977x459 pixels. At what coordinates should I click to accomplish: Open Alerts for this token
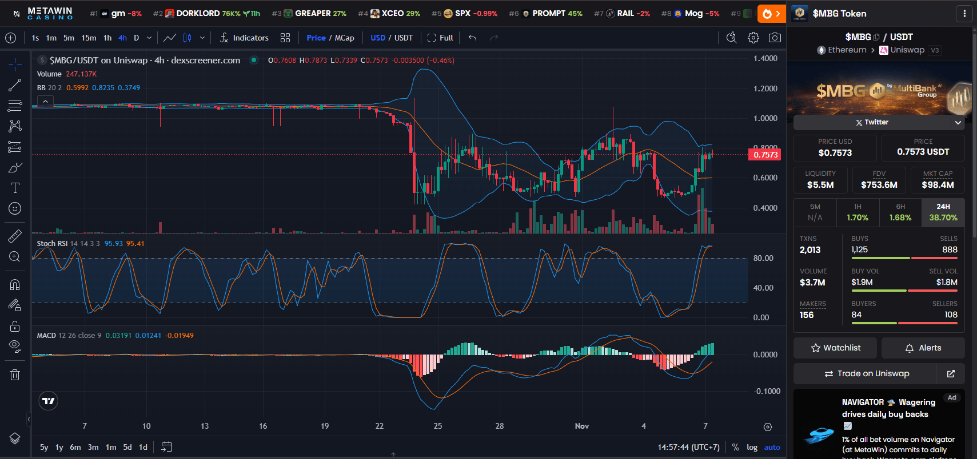point(923,348)
